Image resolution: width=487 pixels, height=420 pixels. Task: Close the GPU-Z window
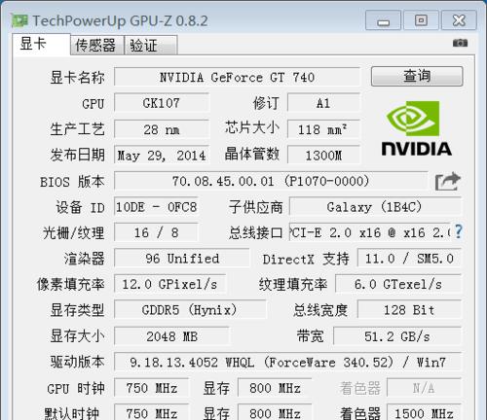coord(459,20)
